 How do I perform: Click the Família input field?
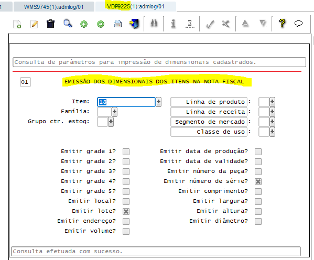(x=104, y=112)
